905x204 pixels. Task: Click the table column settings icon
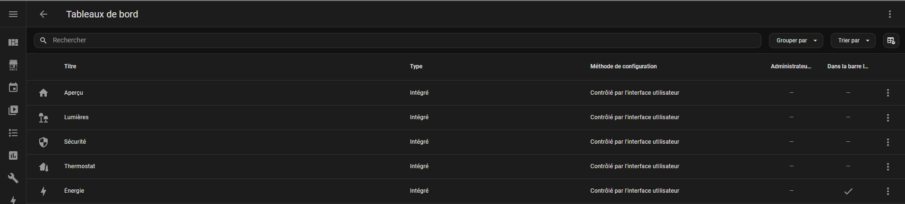891,41
